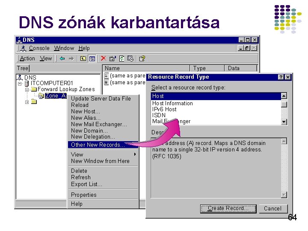Open the Properties toolbar icon
The width and height of the screenshot is (308, 231).
click(113, 59)
